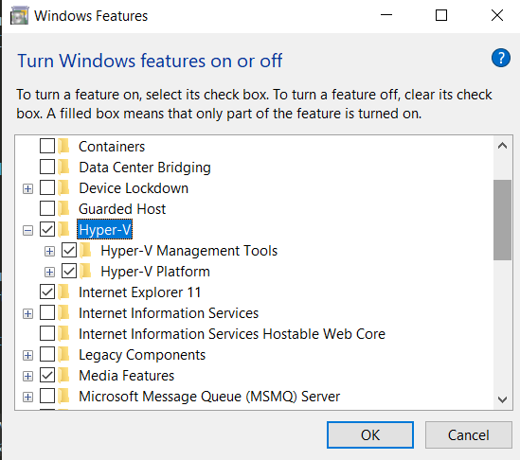Click the Windows Features title bar icon
This screenshot has width=520, height=460.
coord(19,16)
